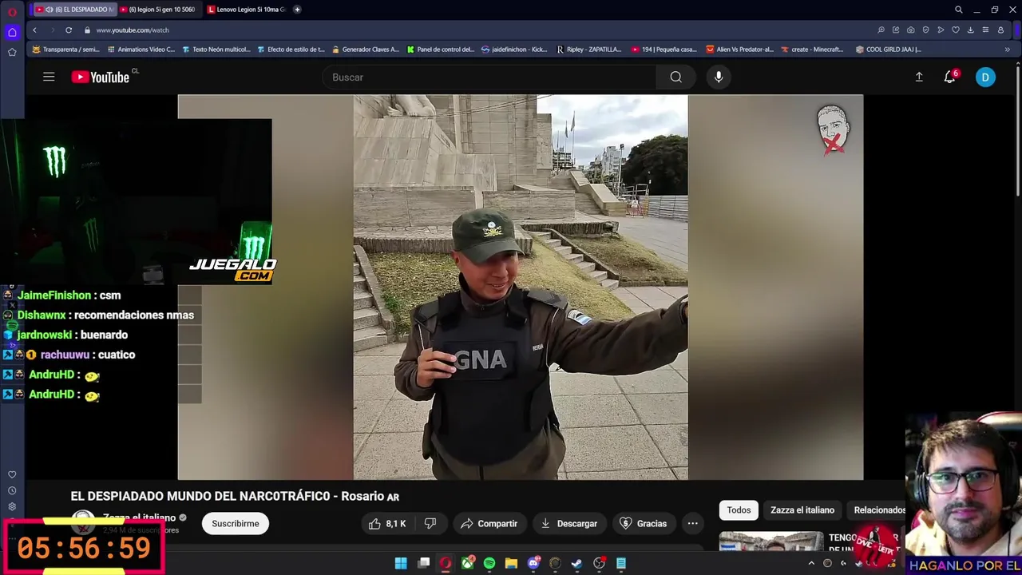Select the Zazza el italiano filter chip
The image size is (1022, 575).
point(802,510)
